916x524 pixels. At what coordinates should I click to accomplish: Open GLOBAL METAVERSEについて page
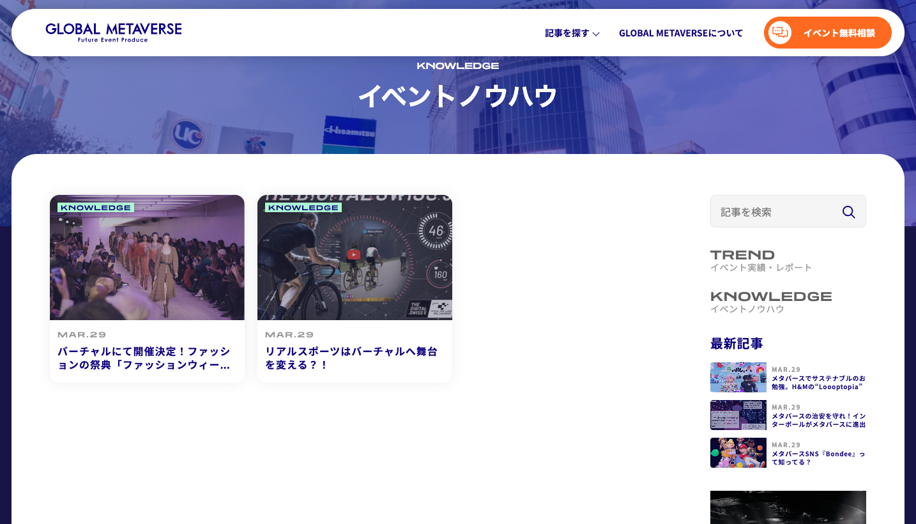click(681, 33)
